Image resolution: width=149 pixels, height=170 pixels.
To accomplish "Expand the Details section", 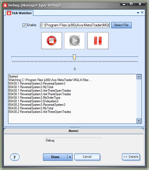I will (x=131, y=157).
